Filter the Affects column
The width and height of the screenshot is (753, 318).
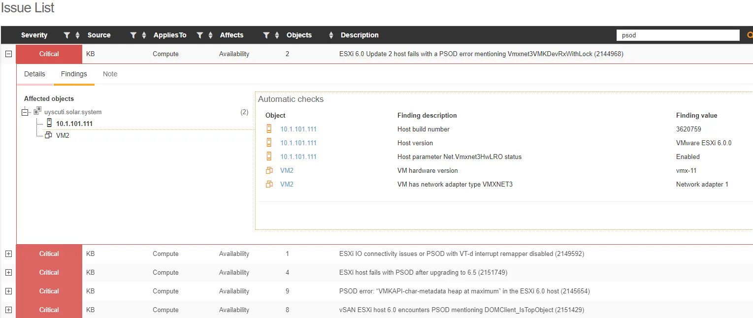pyautogui.click(x=266, y=35)
